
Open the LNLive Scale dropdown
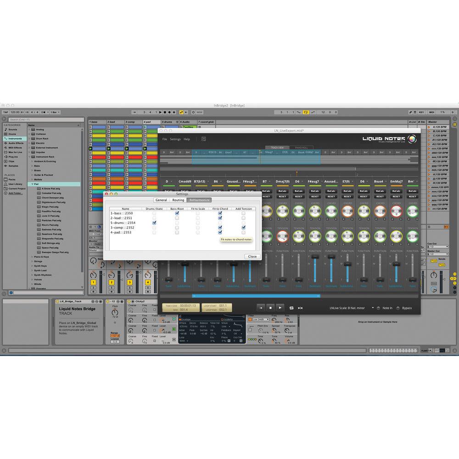tap(372, 308)
